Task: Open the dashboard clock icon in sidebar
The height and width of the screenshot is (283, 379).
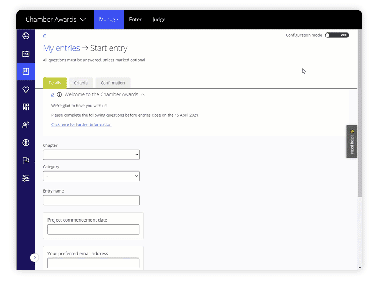Action: click(x=25, y=36)
